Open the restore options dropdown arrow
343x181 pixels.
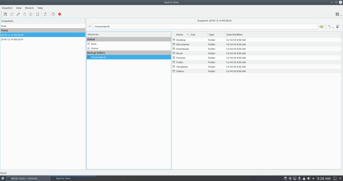pyautogui.click(x=333, y=28)
